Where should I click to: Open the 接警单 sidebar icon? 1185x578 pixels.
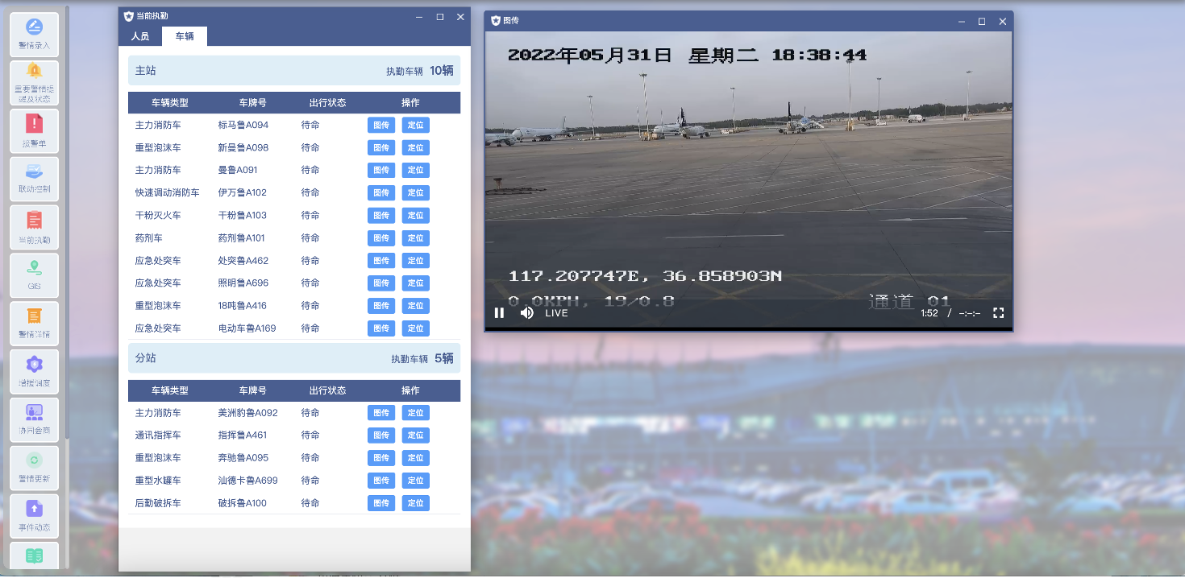pyautogui.click(x=34, y=131)
